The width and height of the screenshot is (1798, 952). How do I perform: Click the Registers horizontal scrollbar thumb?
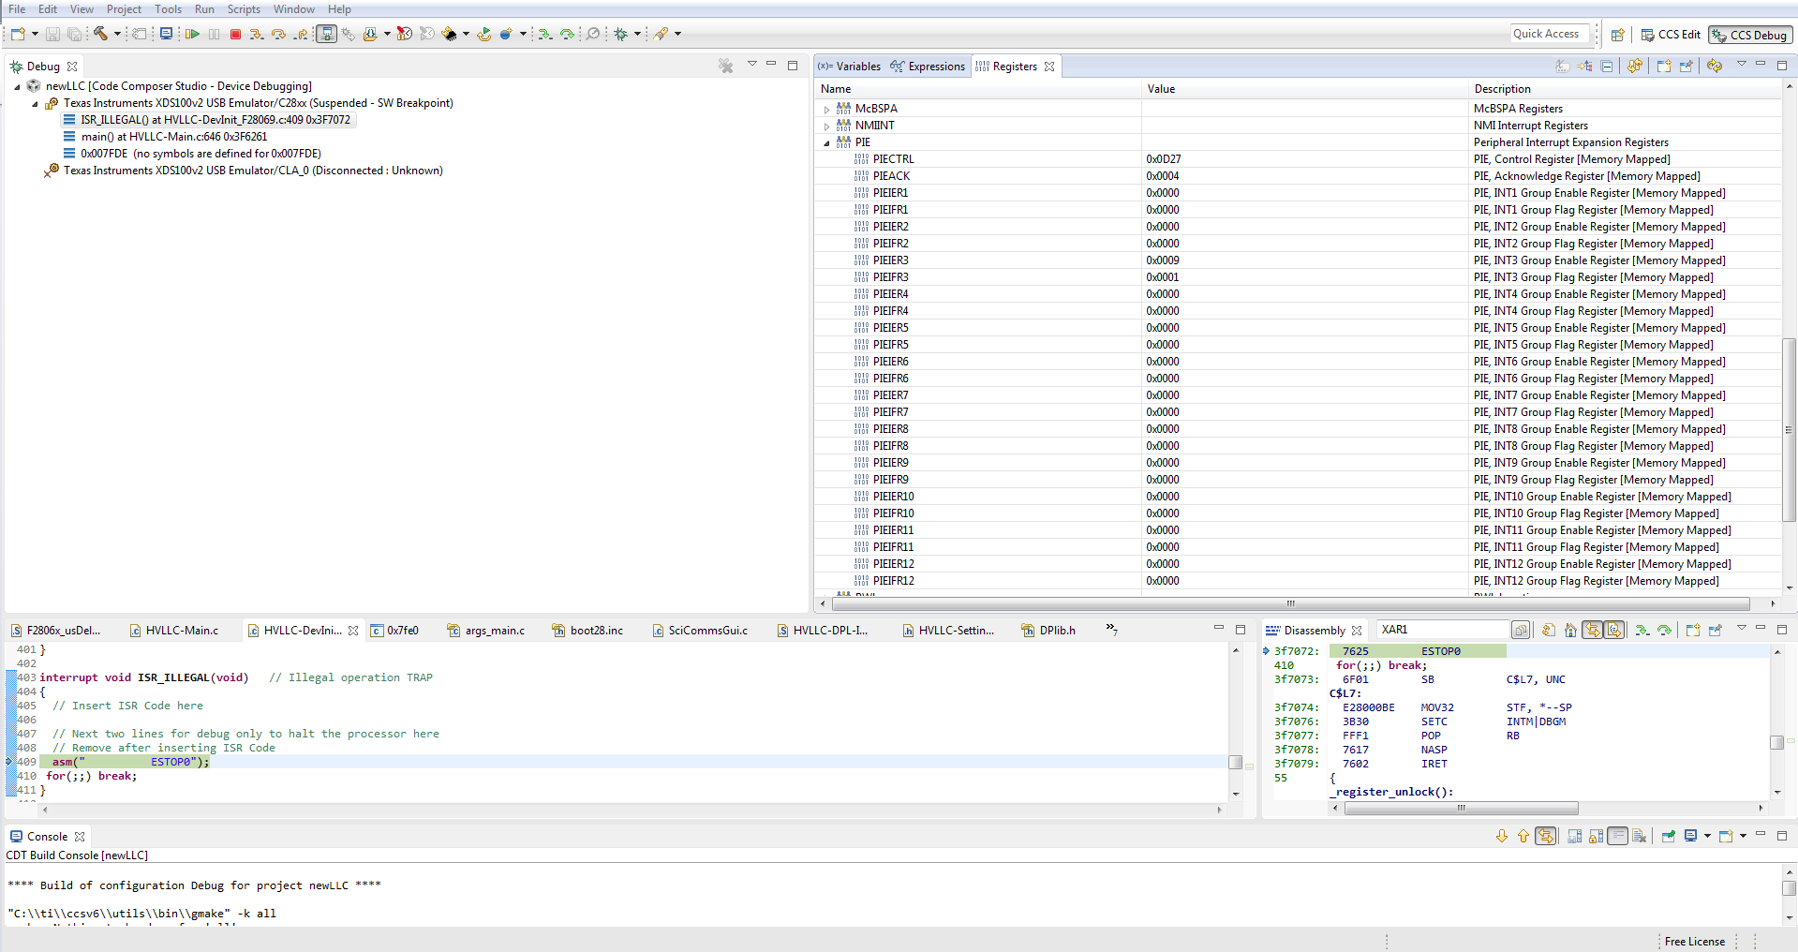point(1290,603)
